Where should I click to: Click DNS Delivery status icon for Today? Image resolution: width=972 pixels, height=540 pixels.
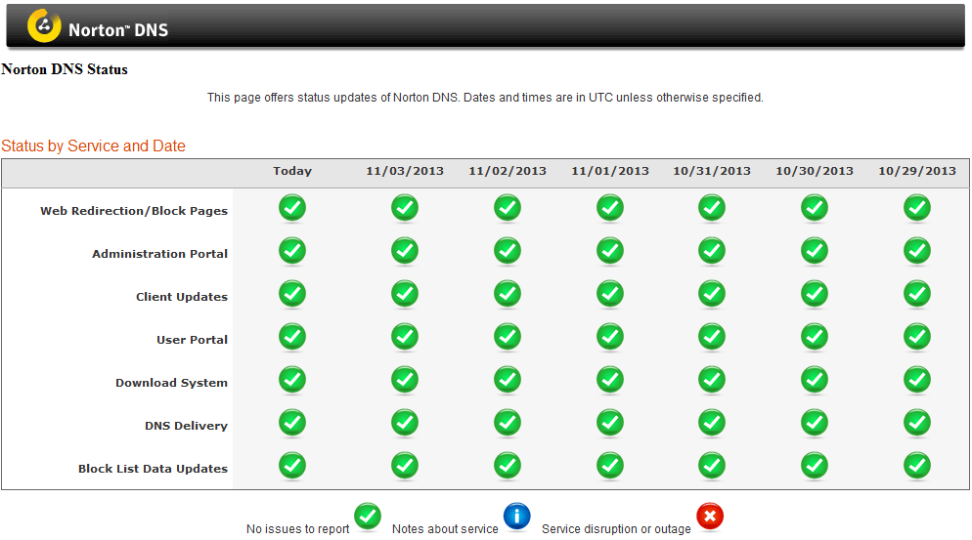[292, 424]
